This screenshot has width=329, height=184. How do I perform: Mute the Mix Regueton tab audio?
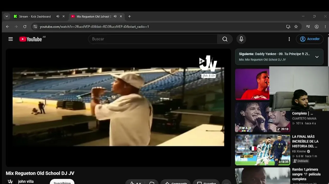click(x=115, y=16)
